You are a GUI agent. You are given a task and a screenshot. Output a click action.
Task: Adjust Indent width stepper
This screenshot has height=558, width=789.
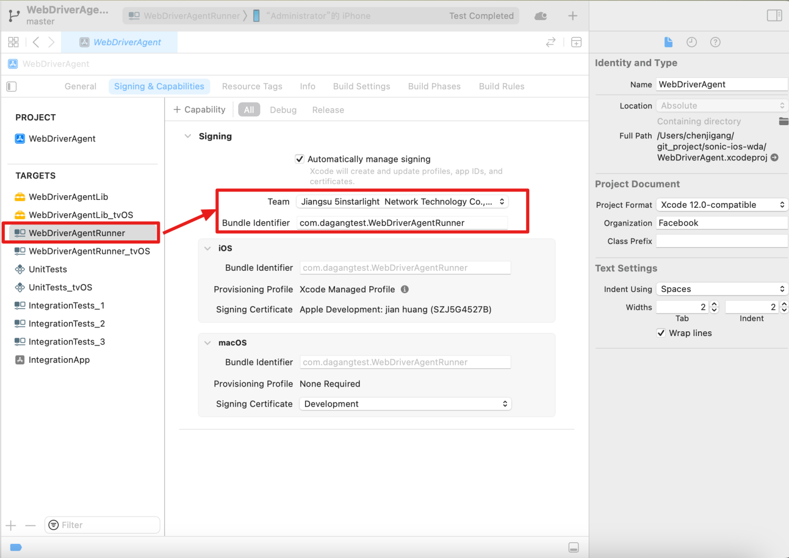pos(784,307)
